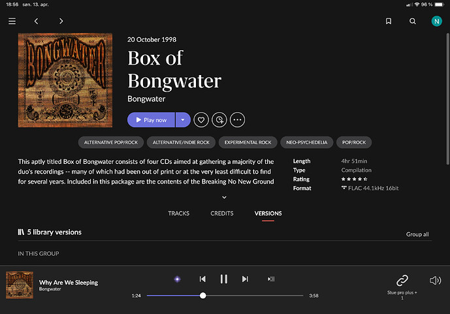Click the playback progress slider handle
Viewport: 450px width, 314px height.
click(203, 295)
